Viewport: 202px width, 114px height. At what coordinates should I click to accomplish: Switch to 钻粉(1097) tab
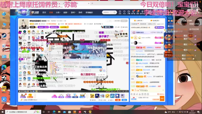click(161, 24)
